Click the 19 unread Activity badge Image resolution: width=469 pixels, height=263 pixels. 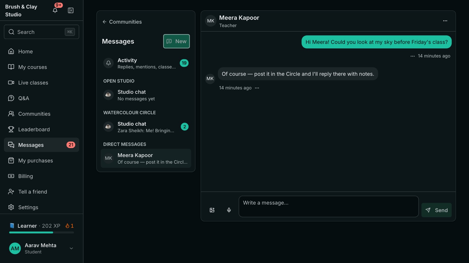tap(184, 63)
